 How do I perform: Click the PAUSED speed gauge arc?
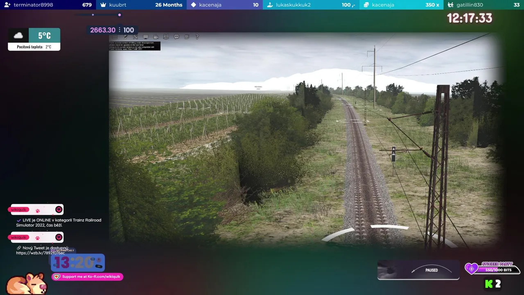click(x=431, y=269)
